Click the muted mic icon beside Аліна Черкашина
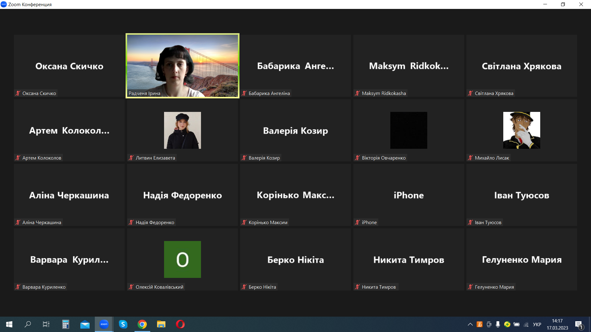 (x=18, y=222)
